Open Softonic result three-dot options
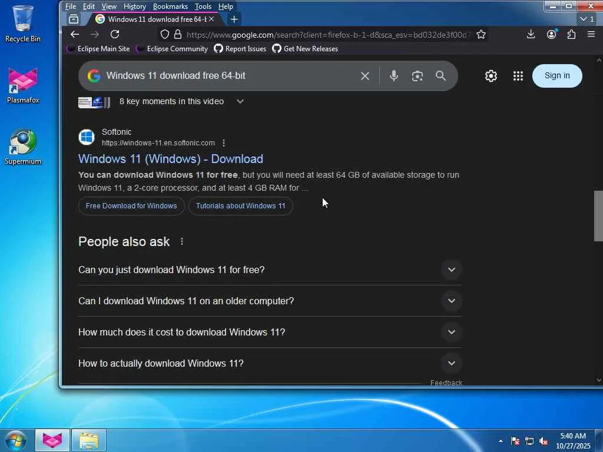Screen dimensions: 603x452 coord(223,143)
